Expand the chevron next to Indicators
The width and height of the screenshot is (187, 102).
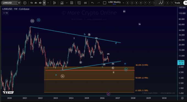[x=67, y=3]
